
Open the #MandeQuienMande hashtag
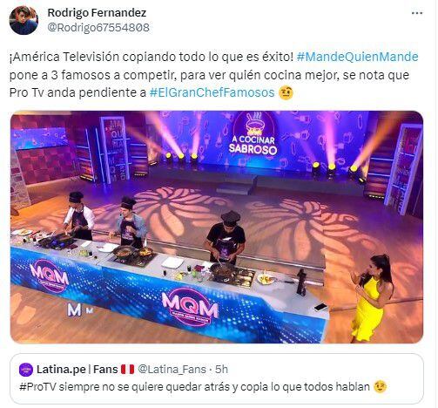(357, 57)
